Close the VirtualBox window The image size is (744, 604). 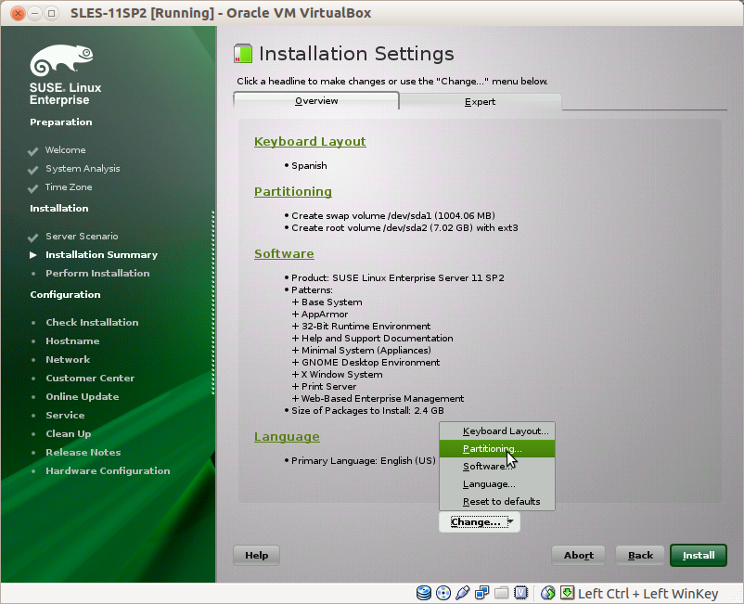click(18, 13)
